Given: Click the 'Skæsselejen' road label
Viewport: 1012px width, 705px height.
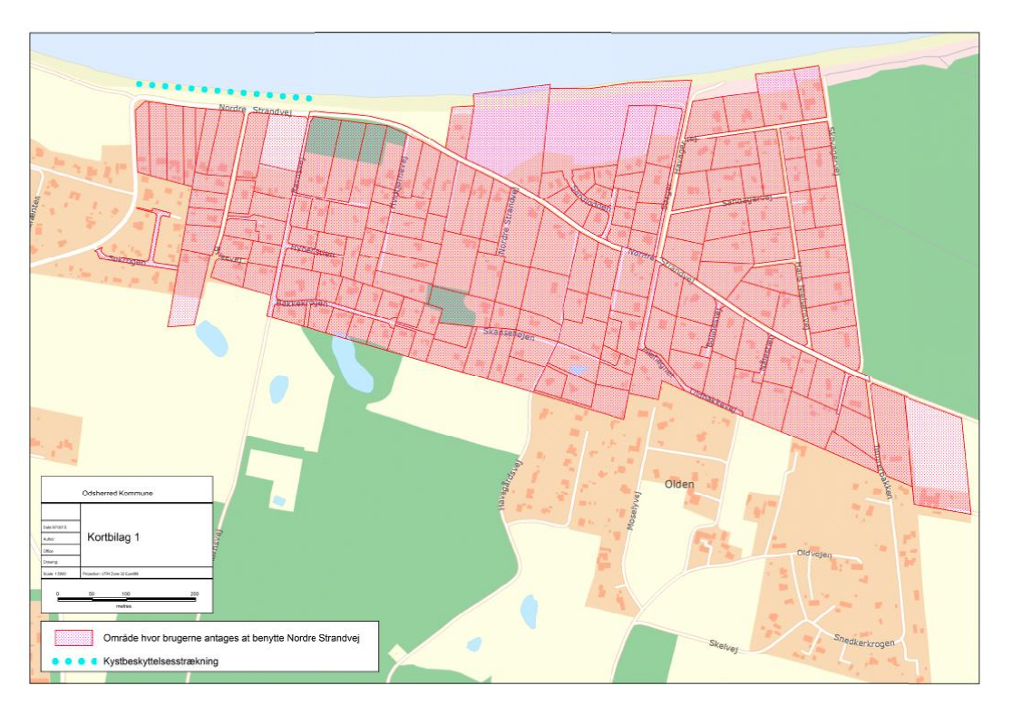Looking at the screenshot, I should (509, 333).
